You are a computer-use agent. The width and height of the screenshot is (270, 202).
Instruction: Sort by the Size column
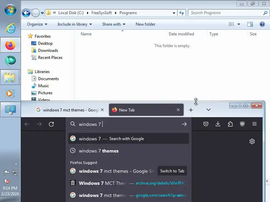(253, 34)
